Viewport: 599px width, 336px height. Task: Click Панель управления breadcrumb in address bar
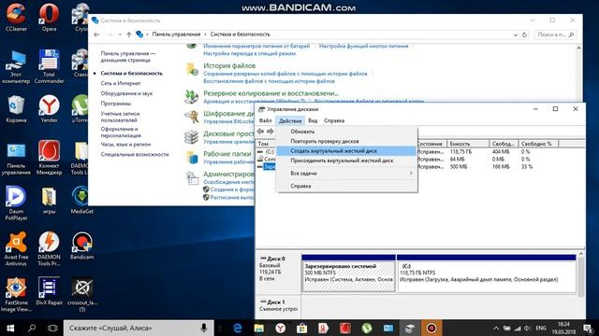176,35
